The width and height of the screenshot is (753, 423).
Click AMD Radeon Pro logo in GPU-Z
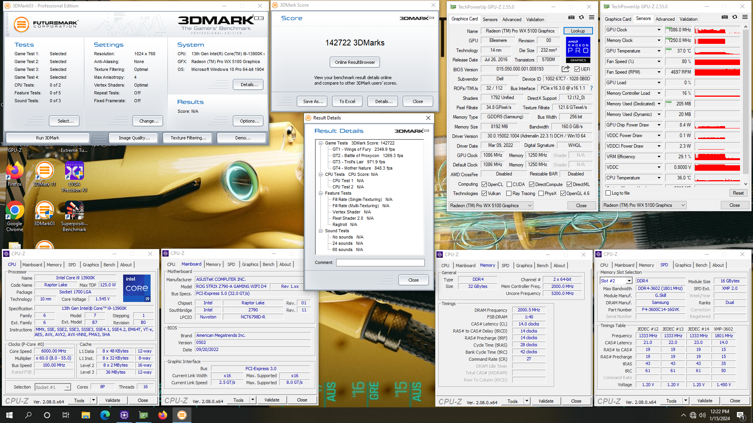[x=578, y=50]
